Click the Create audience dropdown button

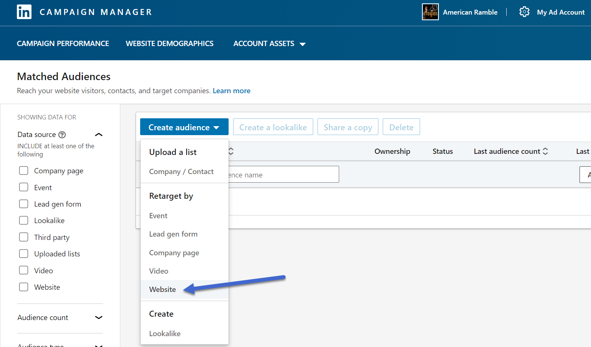pyautogui.click(x=184, y=127)
